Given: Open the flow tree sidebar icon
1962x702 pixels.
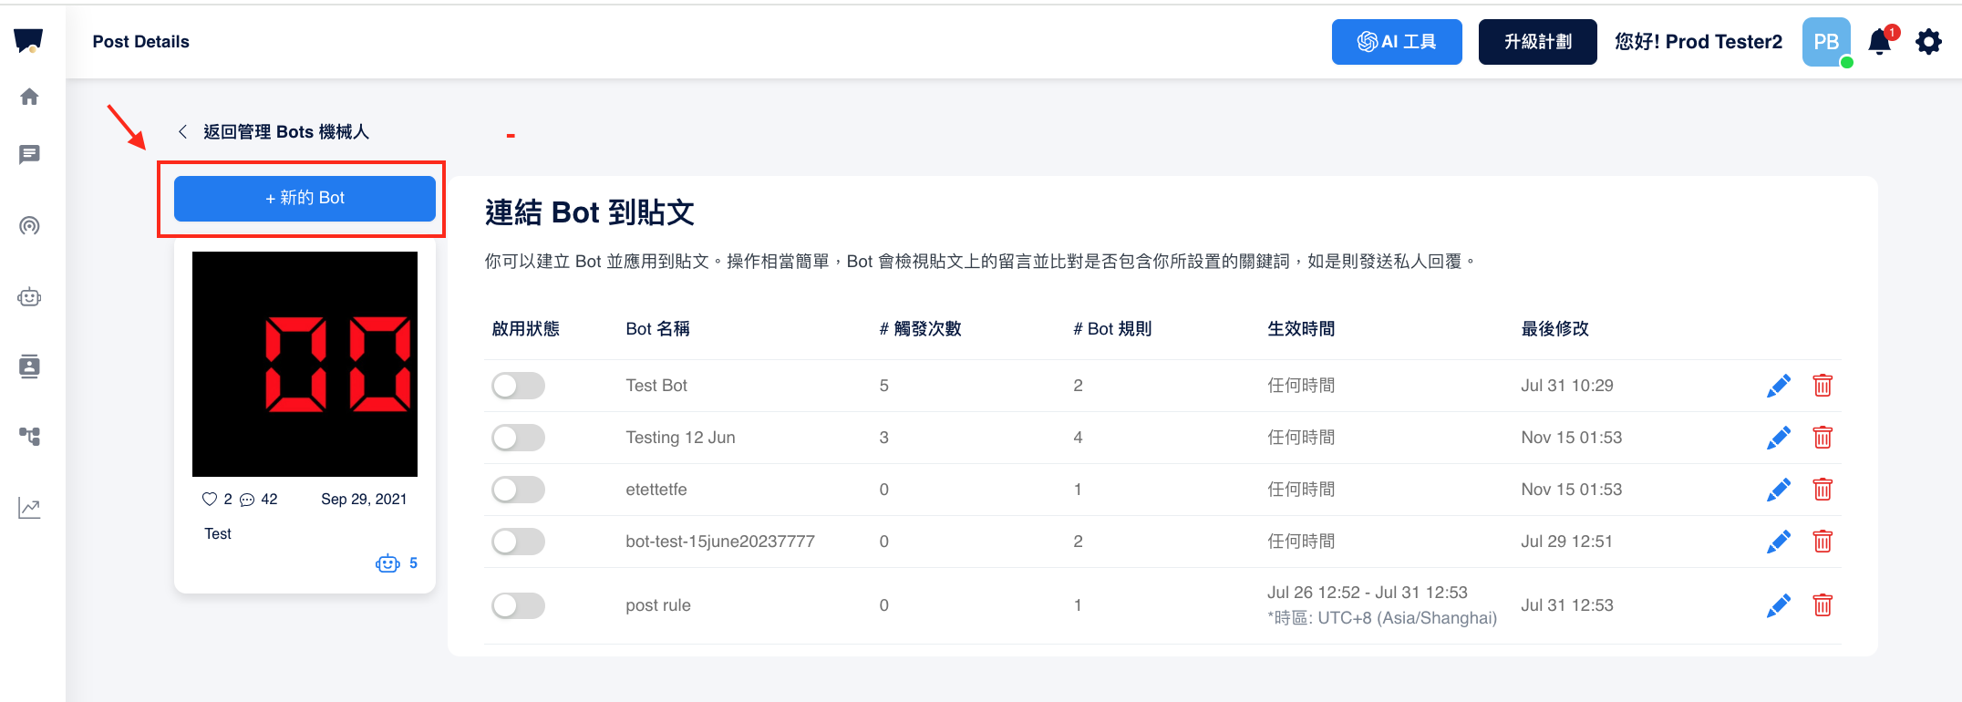Looking at the screenshot, I should point(29,437).
